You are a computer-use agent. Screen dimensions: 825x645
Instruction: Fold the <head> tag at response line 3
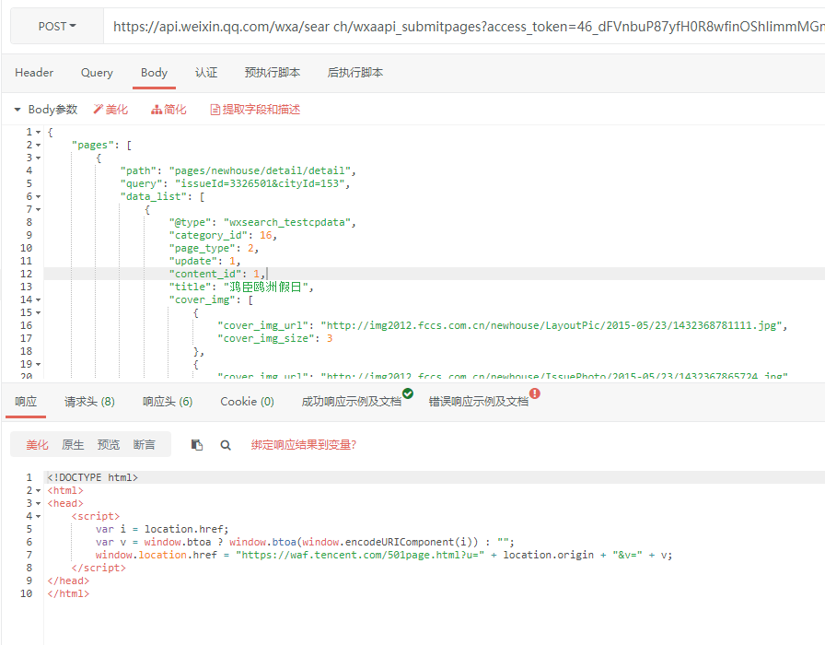pyautogui.click(x=39, y=503)
